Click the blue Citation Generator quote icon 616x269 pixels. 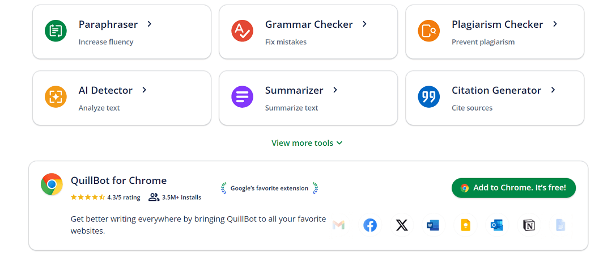click(x=428, y=96)
